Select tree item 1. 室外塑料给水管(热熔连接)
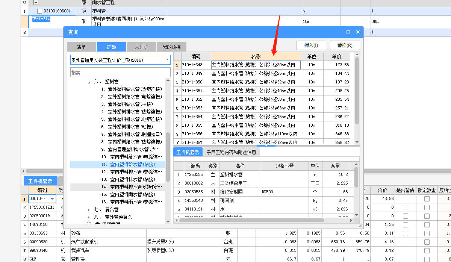 pos(132,89)
